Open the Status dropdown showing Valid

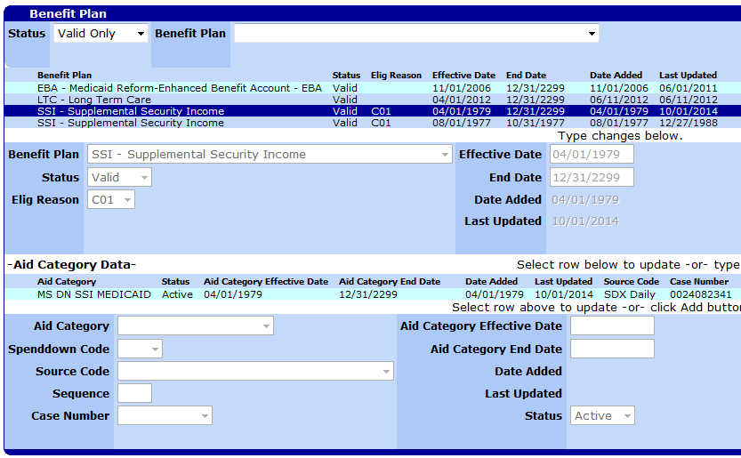pyautogui.click(x=119, y=178)
